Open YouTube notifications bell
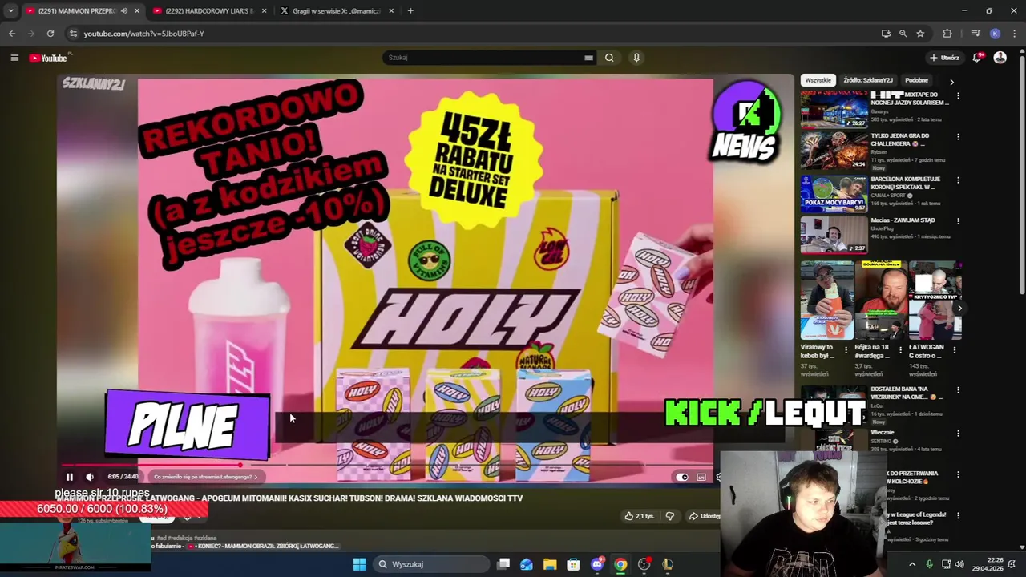 click(x=977, y=58)
